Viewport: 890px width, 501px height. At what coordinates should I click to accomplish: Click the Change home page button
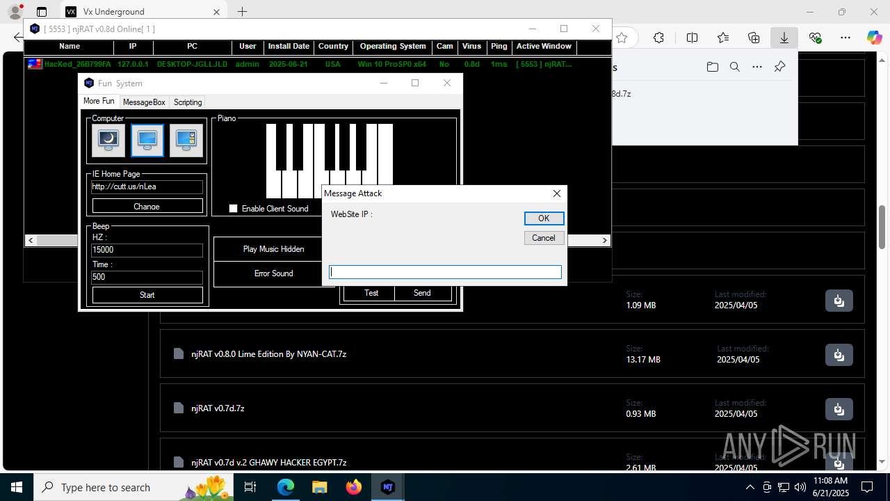click(147, 206)
